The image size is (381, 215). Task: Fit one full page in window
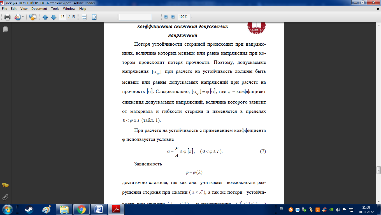94,17
